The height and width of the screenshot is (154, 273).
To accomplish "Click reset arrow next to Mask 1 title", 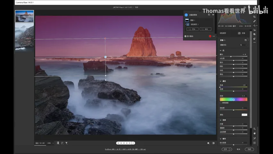I will [x=245, y=40].
